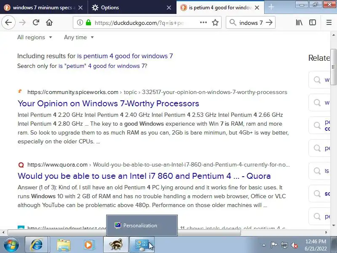Screen dimensions: 337x253
Task: Show hidden system tray icons
Action: 264,245
